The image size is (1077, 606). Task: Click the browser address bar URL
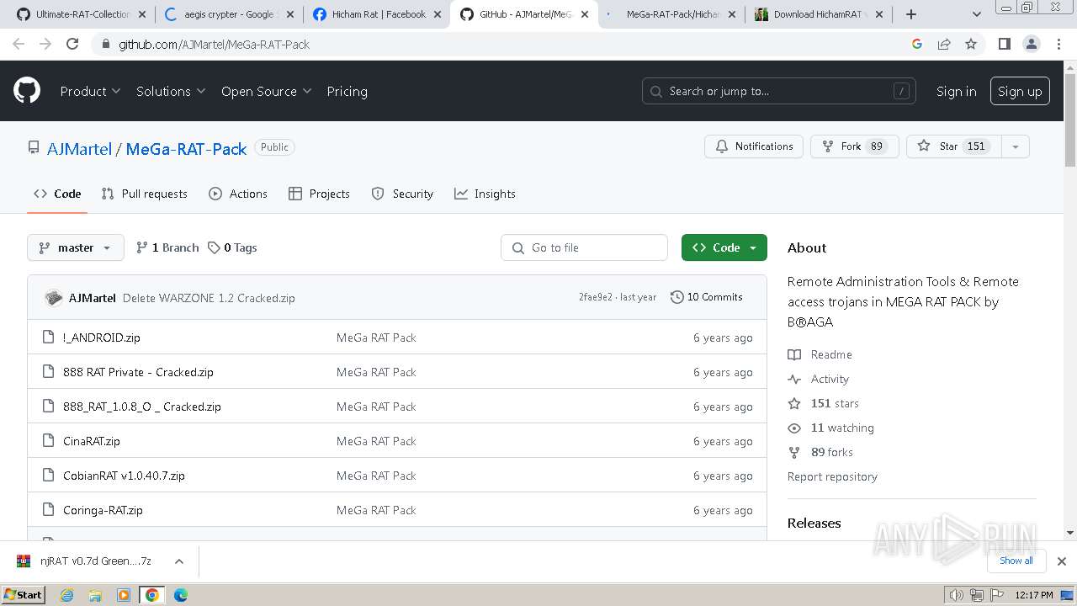tap(215, 44)
